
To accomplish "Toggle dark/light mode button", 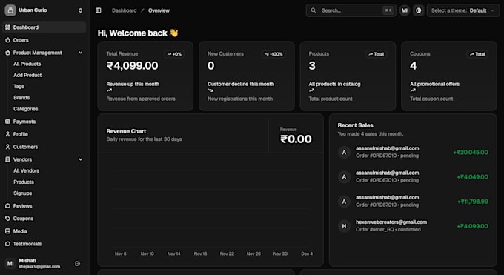I will pos(419,10).
